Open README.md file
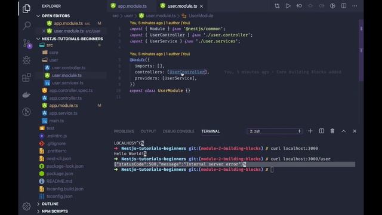The height and width of the screenshot is (215, 382). coord(59,181)
